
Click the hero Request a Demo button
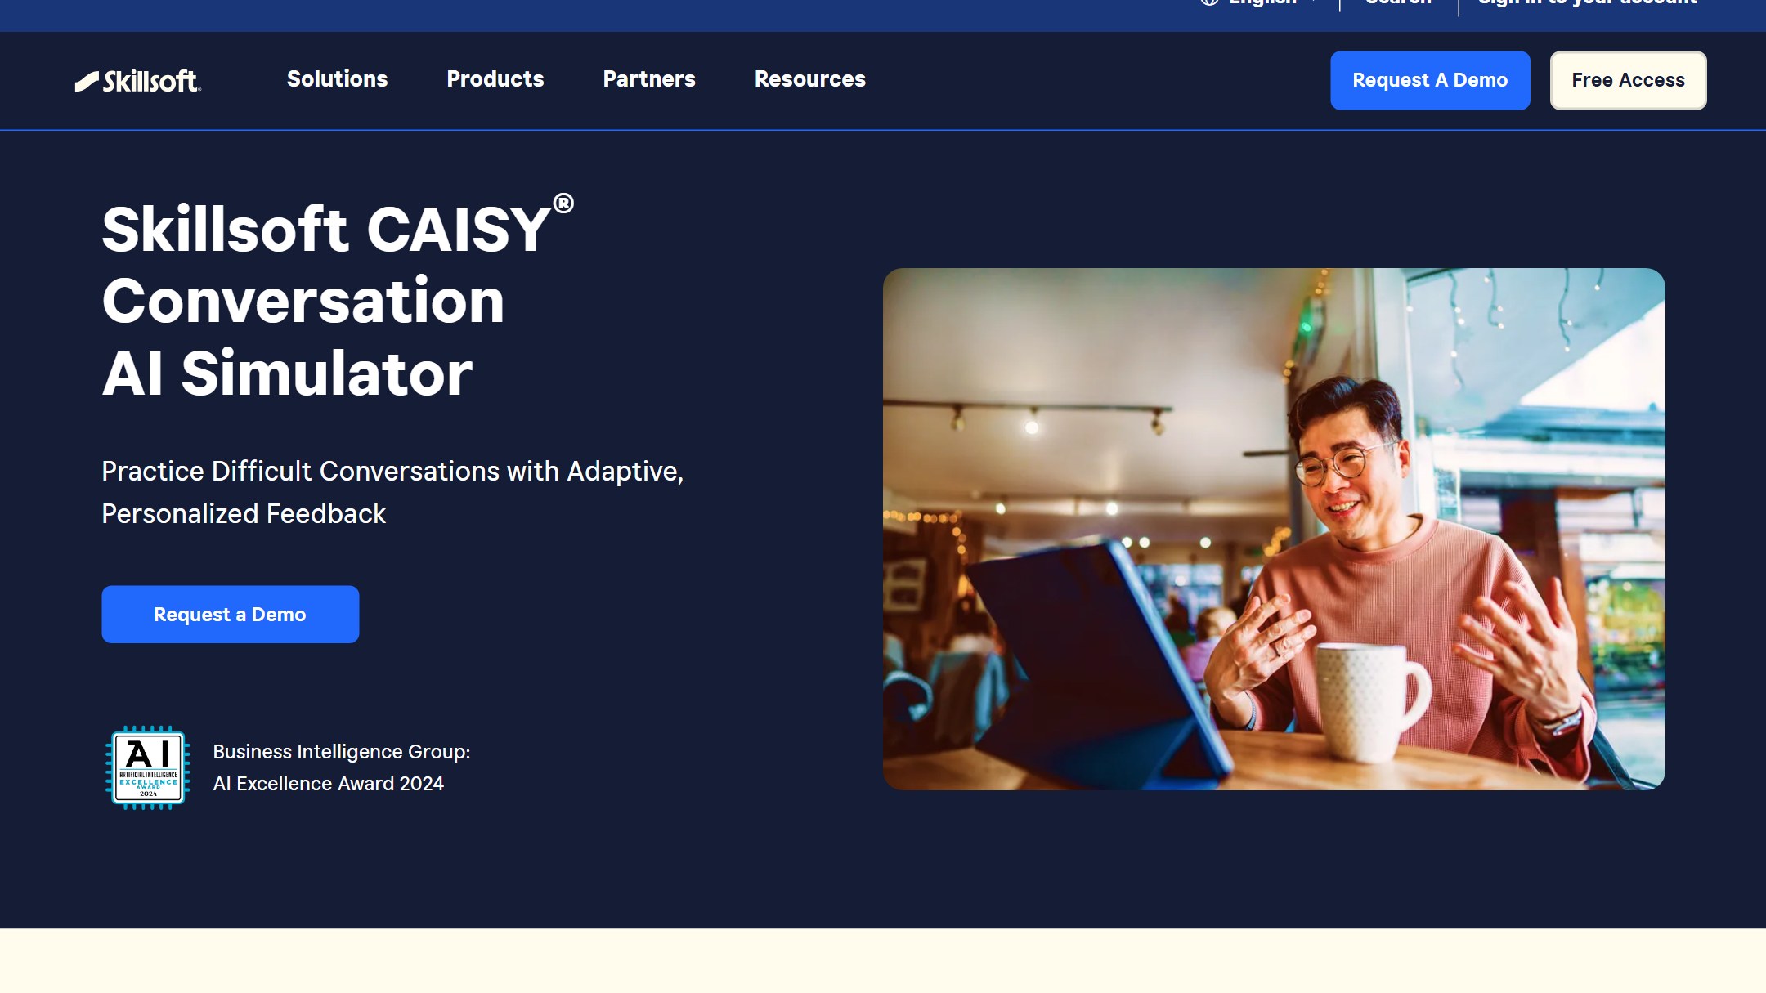230,614
